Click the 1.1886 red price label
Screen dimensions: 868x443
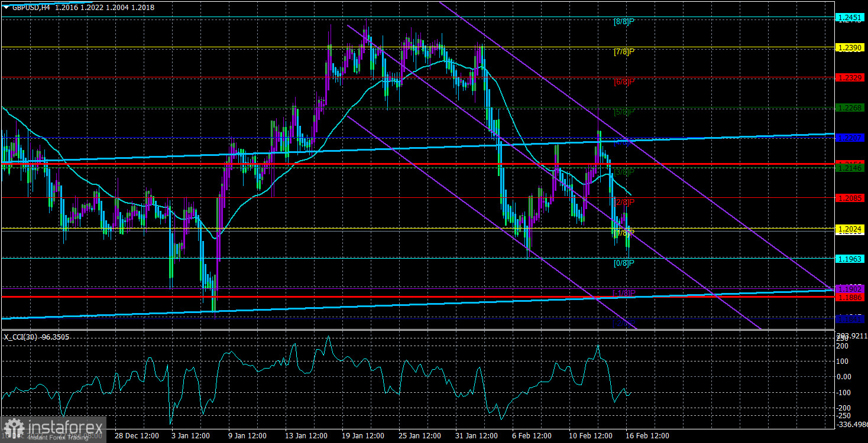[x=851, y=298]
